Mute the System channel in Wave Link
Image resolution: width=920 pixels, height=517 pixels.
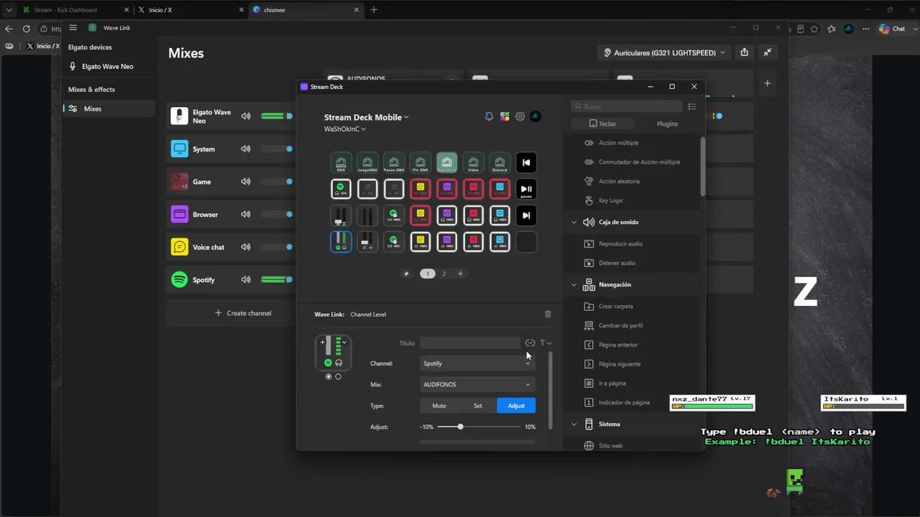tap(246, 149)
